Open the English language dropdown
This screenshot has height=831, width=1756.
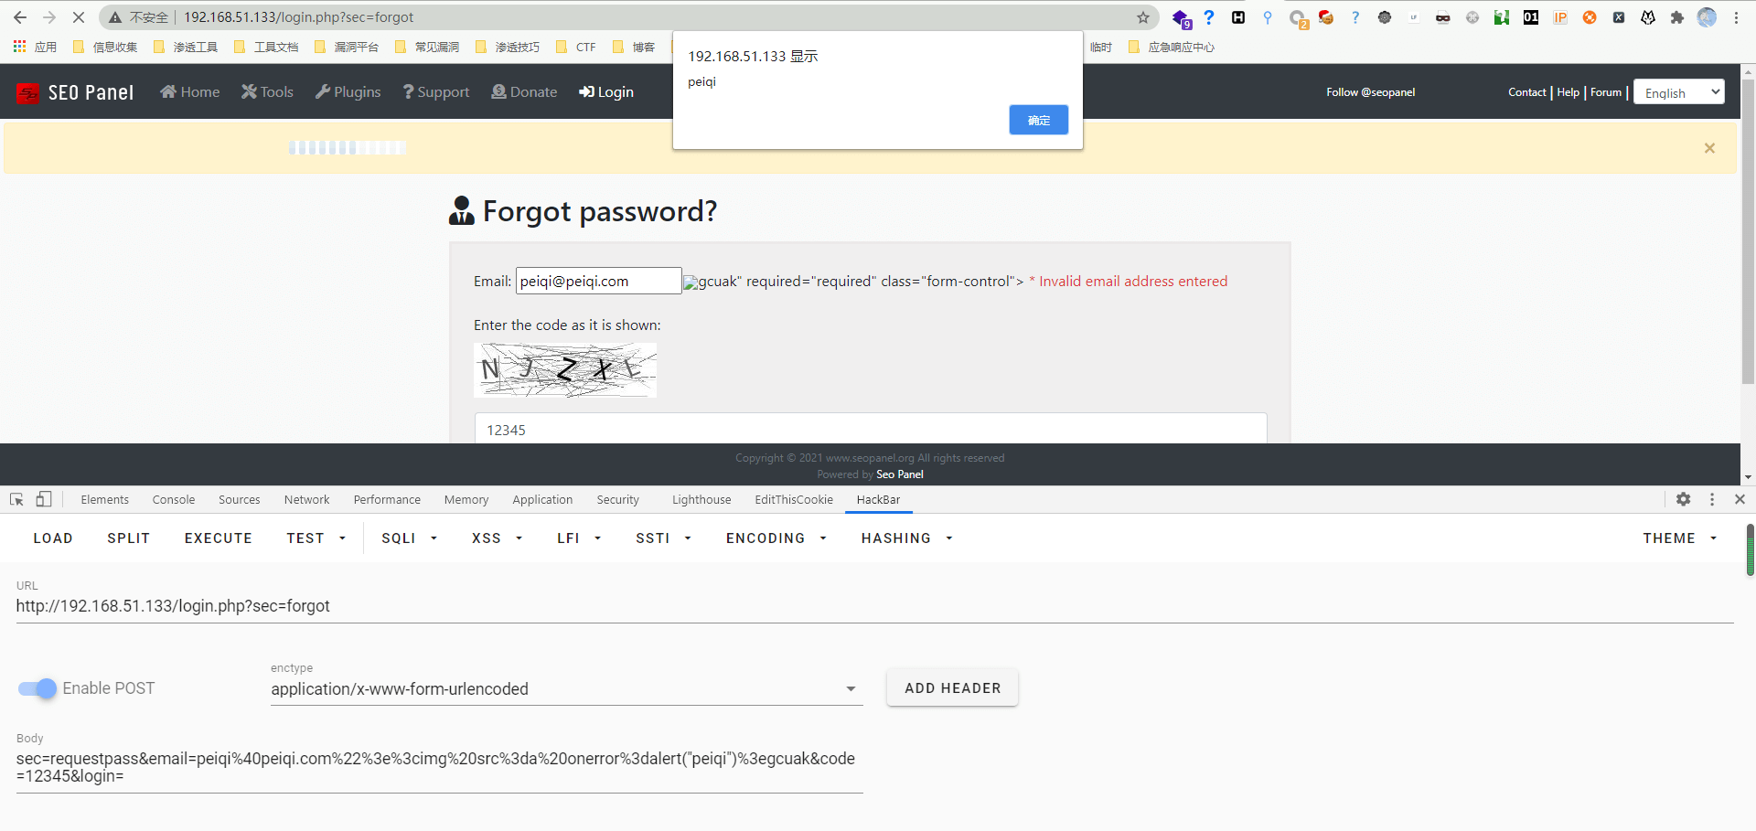pos(1678,92)
